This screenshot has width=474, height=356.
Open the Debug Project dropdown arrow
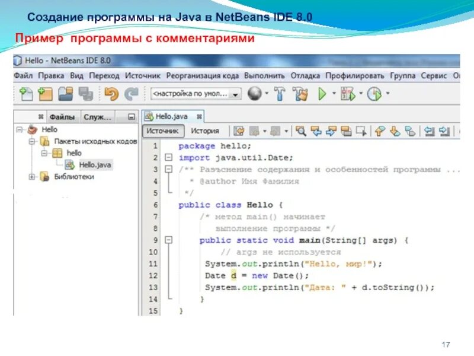(x=361, y=94)
